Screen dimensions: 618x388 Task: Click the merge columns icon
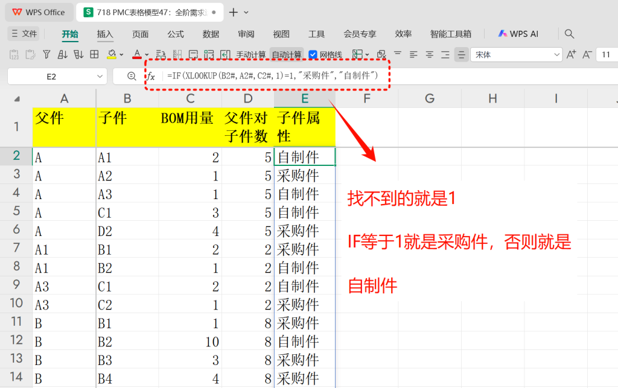tap(177, 54)
